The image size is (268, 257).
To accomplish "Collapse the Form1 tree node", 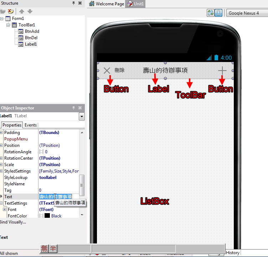I will (2, 19).
